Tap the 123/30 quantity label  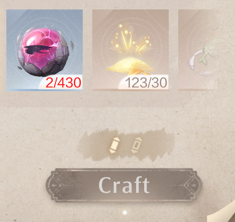(146, 83)
